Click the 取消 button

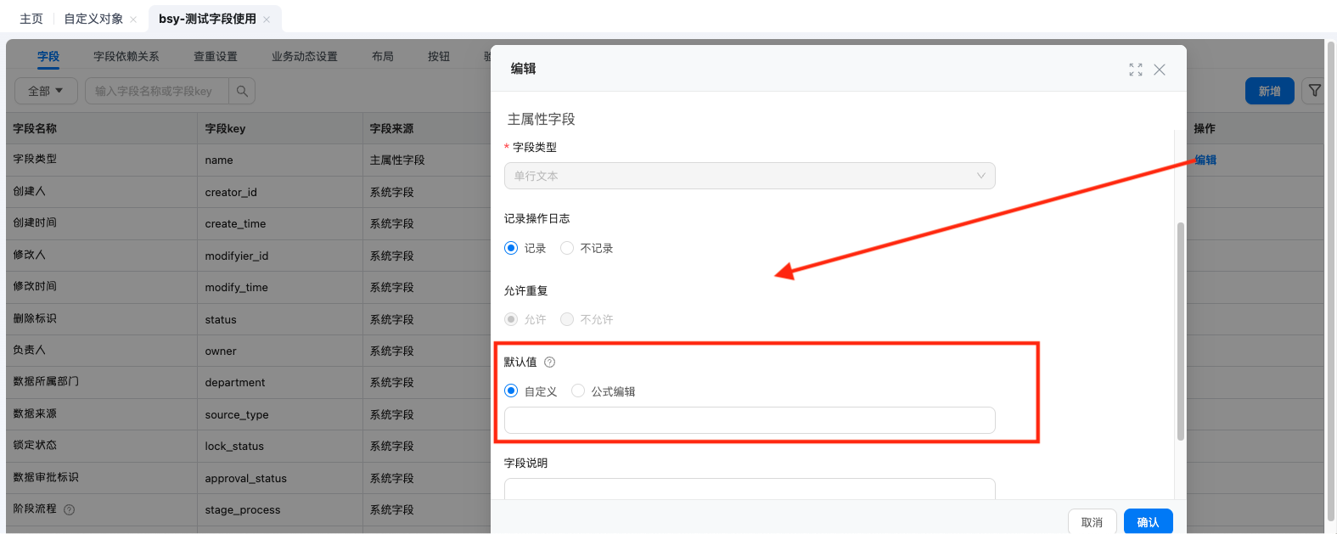1093,521
